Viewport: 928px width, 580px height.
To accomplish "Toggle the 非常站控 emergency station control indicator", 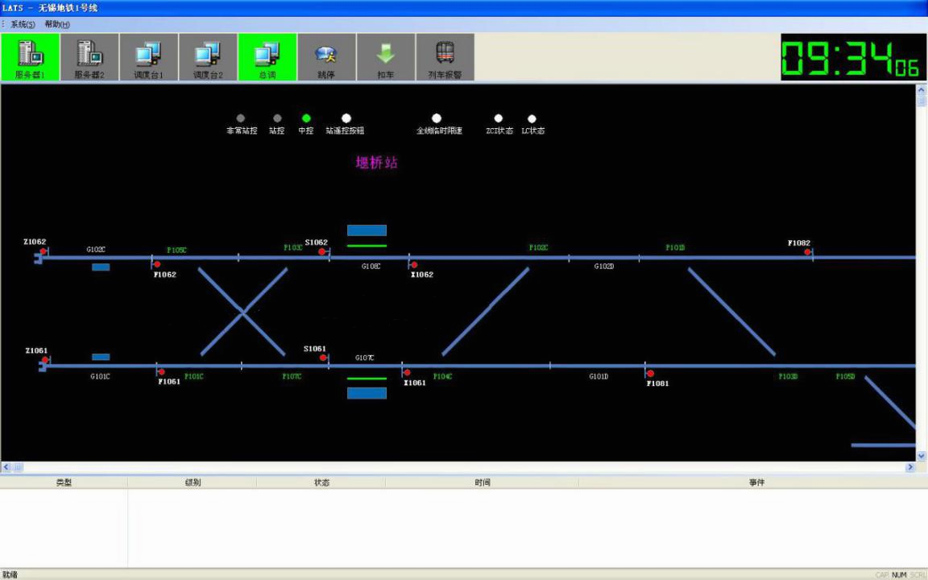I will pyautogui.click(x=240, y=118).
